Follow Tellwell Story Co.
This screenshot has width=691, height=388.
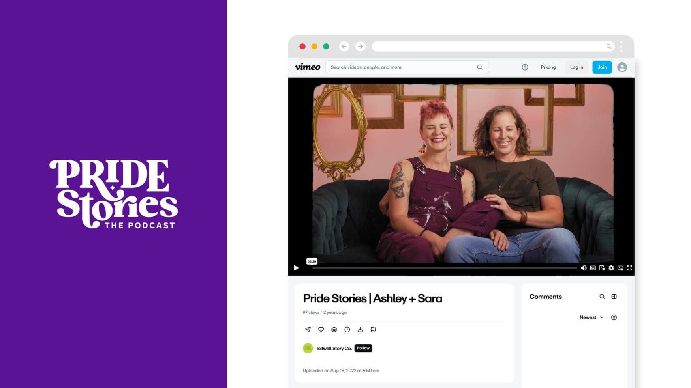tap(363, 348)
